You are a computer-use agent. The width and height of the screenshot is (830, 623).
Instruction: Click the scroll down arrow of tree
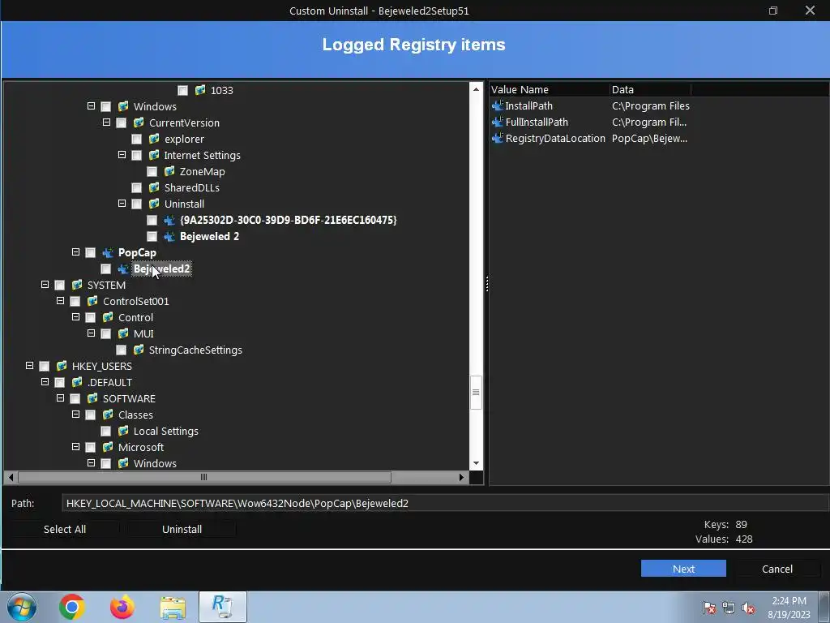[x=476, y=463]
